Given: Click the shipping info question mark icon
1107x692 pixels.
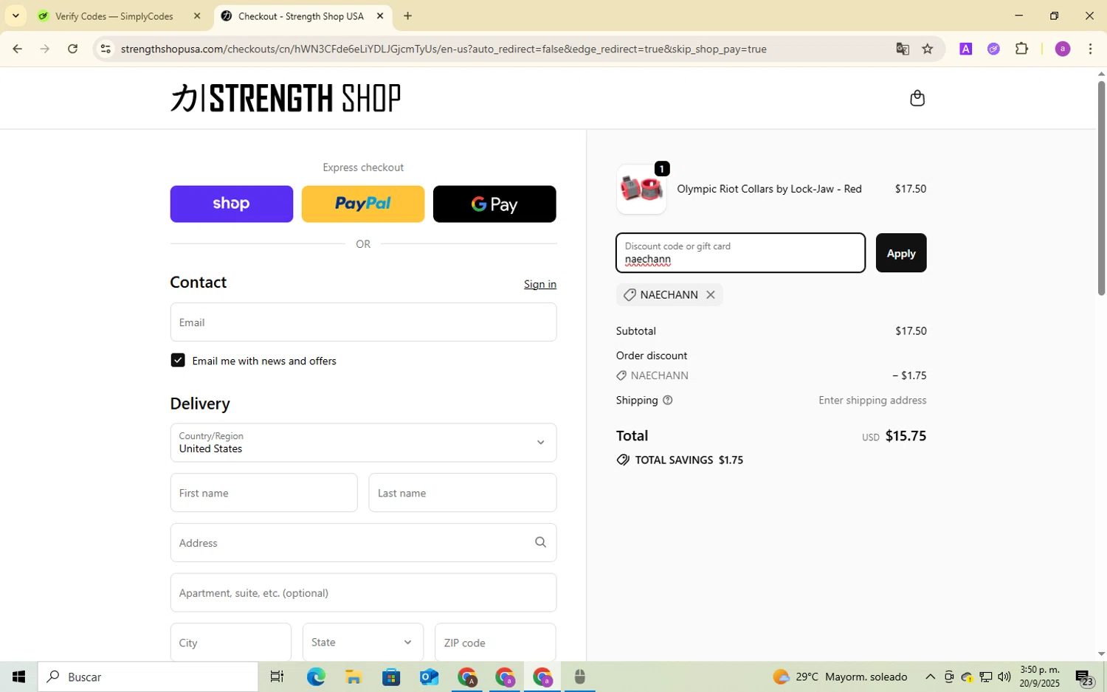Looking at the screenshot, I should pos(668,400).
